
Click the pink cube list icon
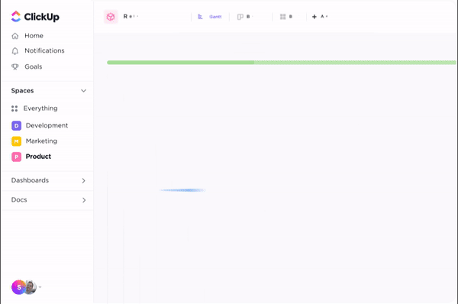click(x=111, y=17)
